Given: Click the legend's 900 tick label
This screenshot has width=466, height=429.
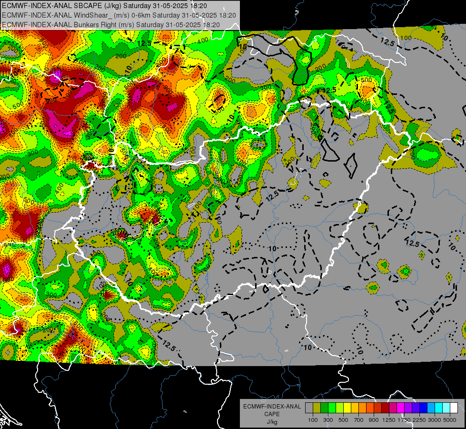Looking at the screenshot, I should [x=374, y=420].
